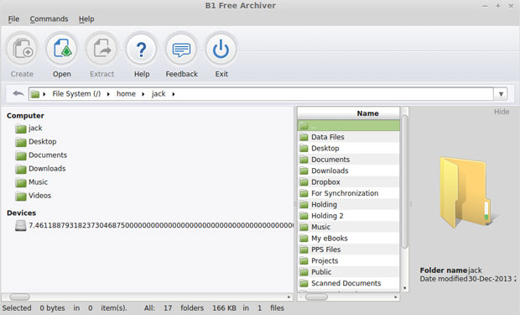Click folder icon beside Data Files
Screen dimensions: 520x315
click(x=304, y=137)
